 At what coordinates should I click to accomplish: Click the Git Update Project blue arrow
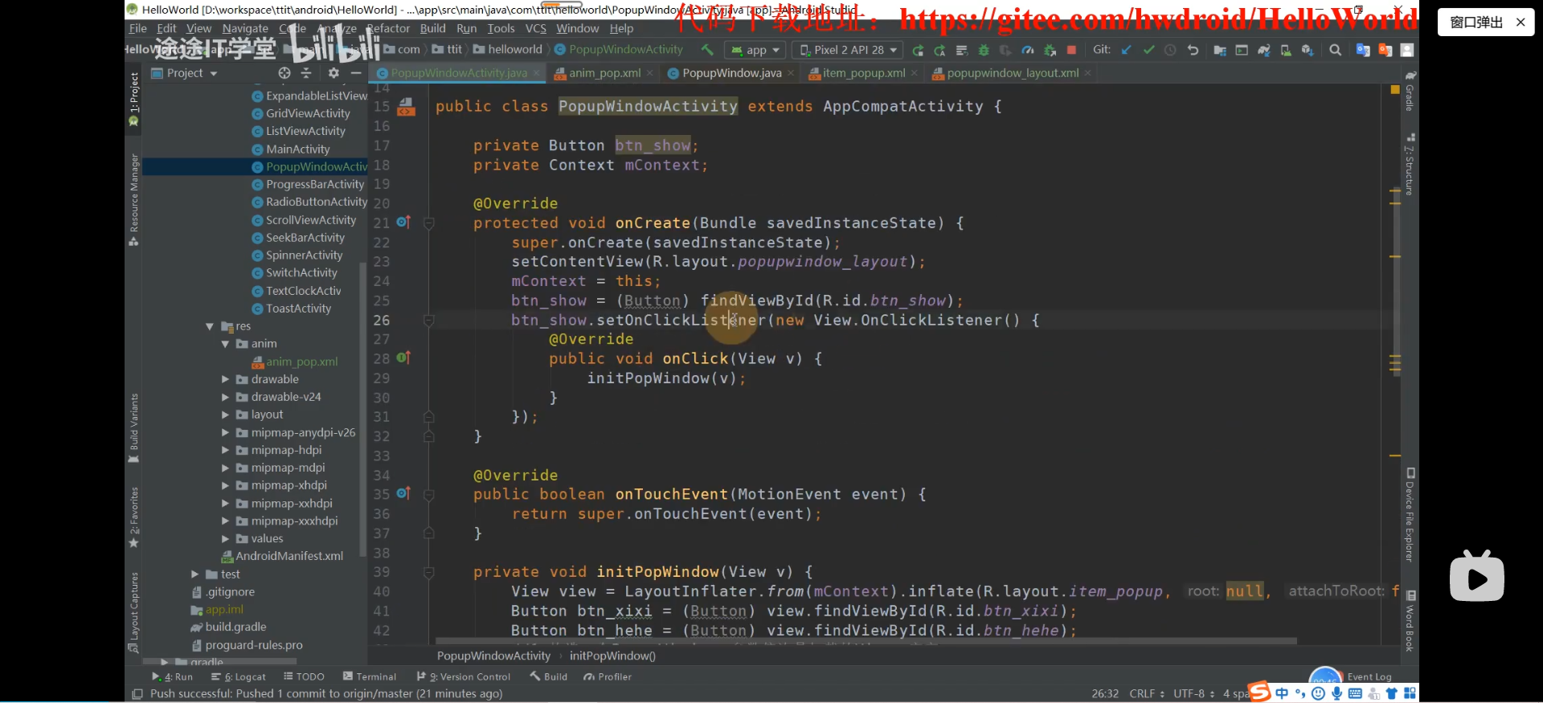[x=1127, y=50]
